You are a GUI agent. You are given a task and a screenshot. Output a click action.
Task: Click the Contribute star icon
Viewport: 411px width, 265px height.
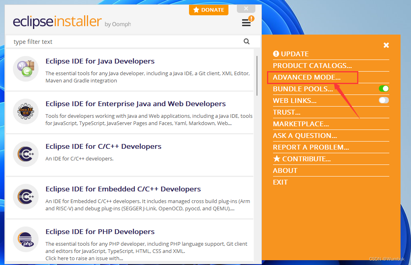277,158
